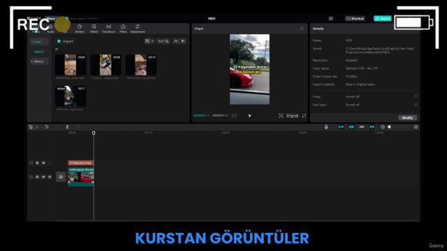Image resolution: width=447 pixels, height=251 pixels.
Task: Click the Cover button on video track
Action: pyautogui.click(x=61, y=176)
